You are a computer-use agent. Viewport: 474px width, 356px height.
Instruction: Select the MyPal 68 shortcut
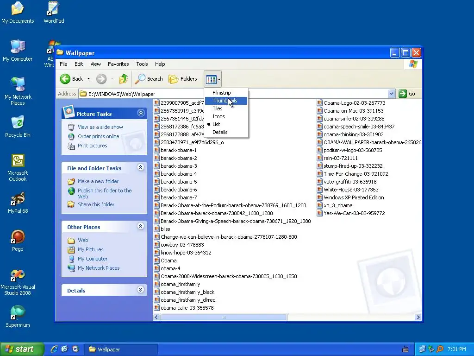click(x=18, y=203)
